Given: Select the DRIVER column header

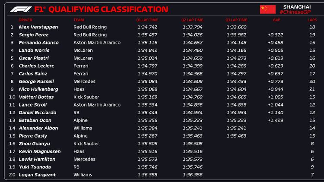Looking at the screenshot, I should pyautogui.click(x=25, y=19).
